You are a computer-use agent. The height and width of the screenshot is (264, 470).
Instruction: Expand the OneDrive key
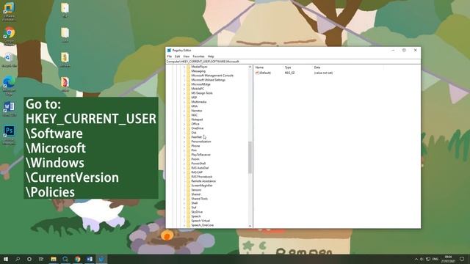(x=184, y=128)
